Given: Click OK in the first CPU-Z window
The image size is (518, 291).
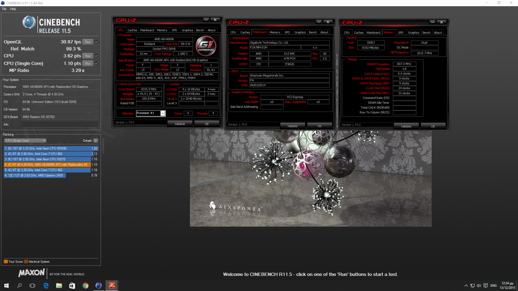Looking at the screenshot, I should click(206, 124).
